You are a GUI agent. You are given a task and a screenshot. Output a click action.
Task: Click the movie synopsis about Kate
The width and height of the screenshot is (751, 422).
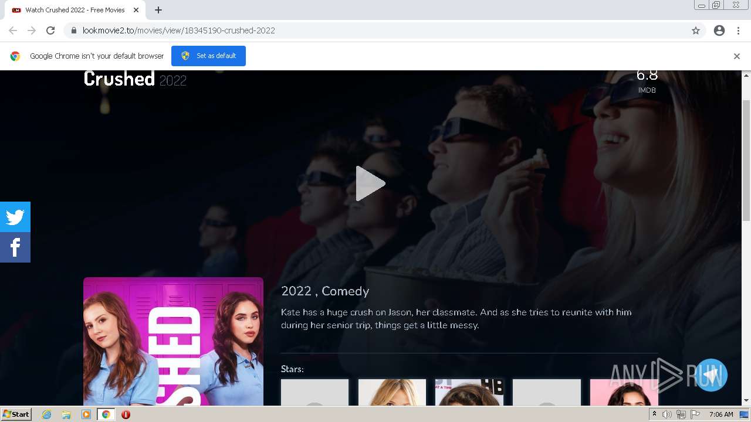[x=456, y=319]
